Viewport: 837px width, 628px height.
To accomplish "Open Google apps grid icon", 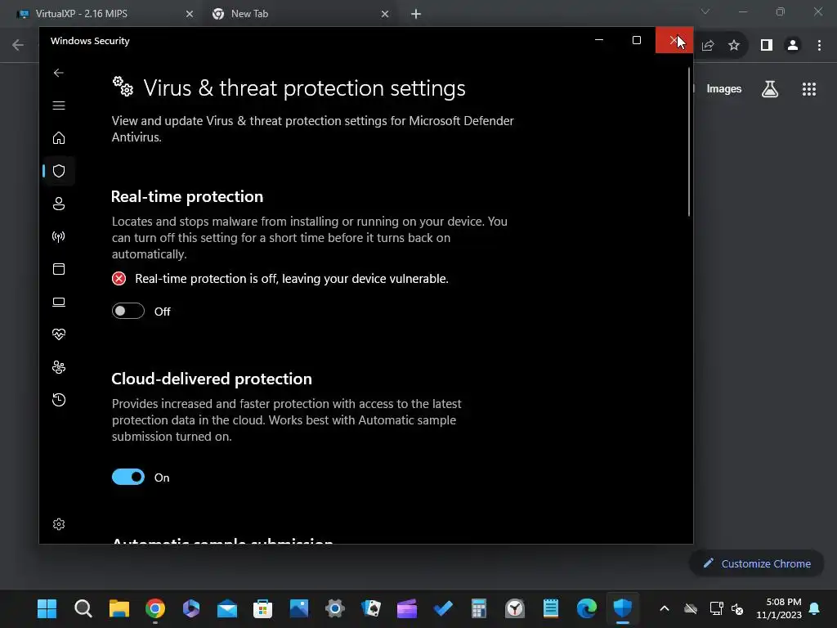I will point(809,89).
